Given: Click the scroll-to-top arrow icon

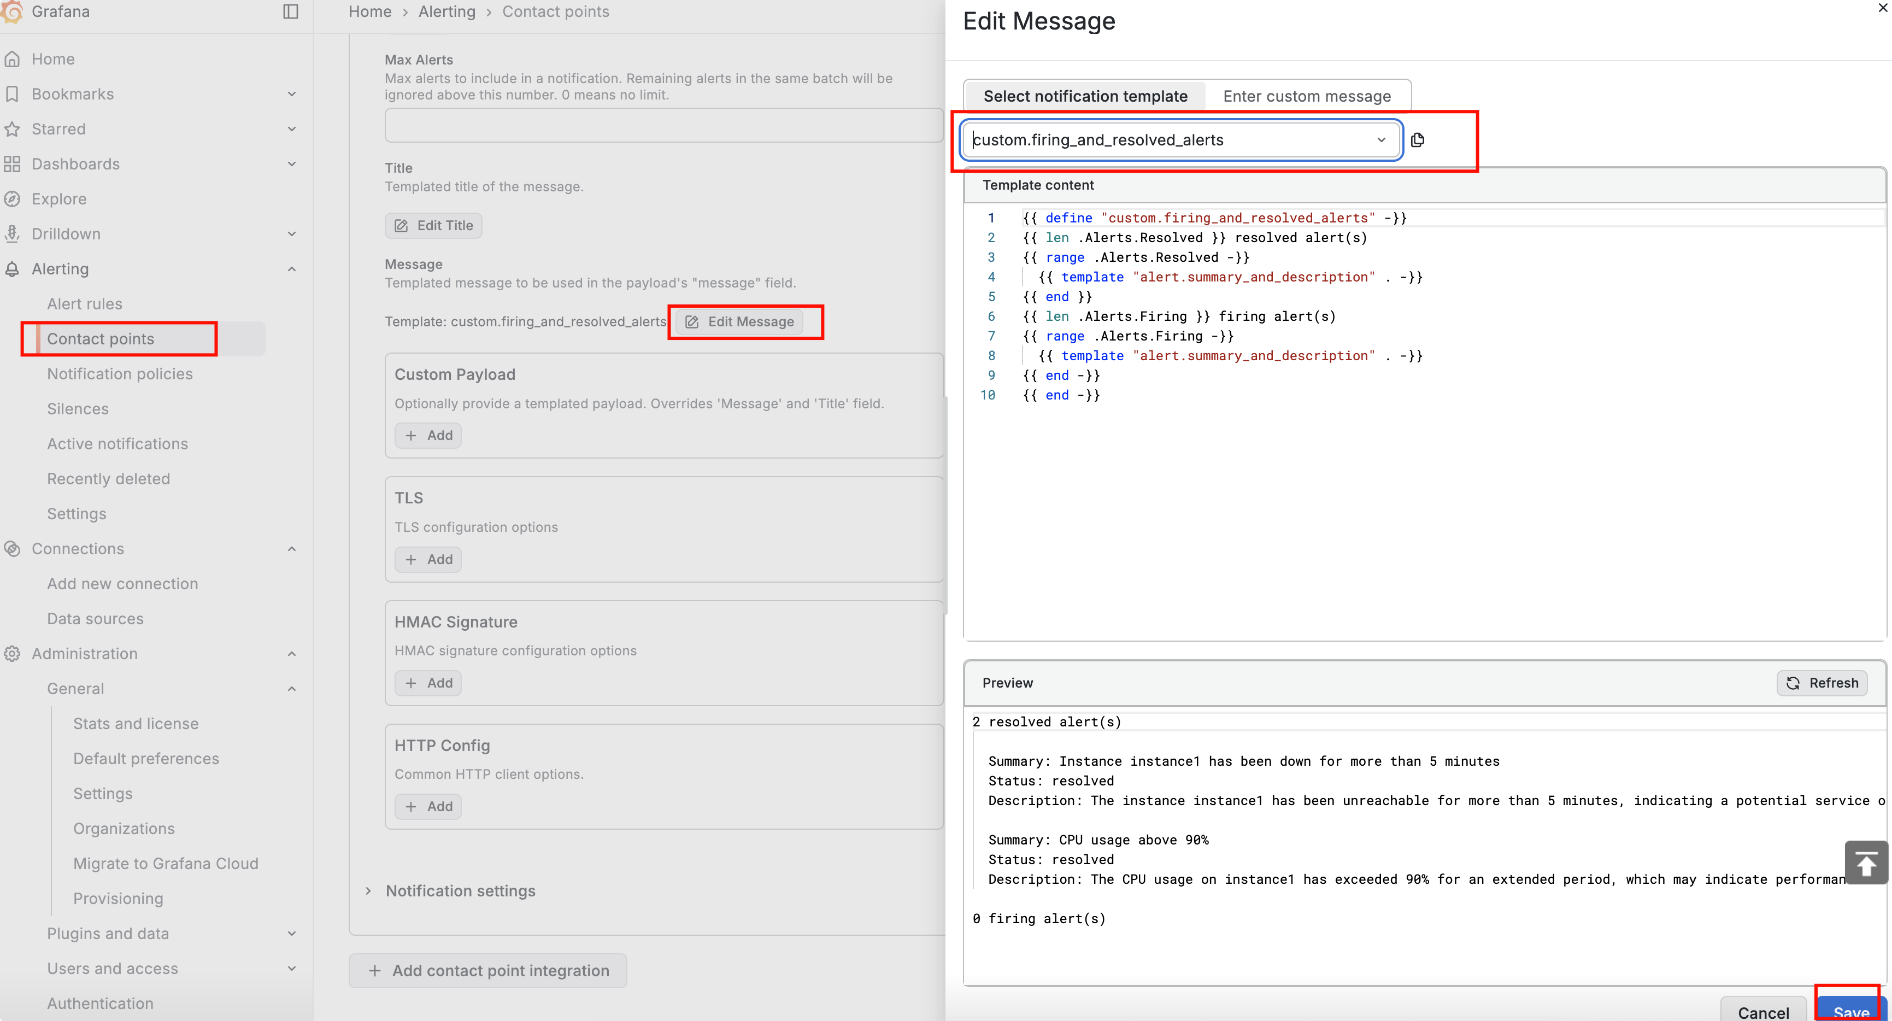Looking at the screenshot, I should click(x=1866, y=863).
